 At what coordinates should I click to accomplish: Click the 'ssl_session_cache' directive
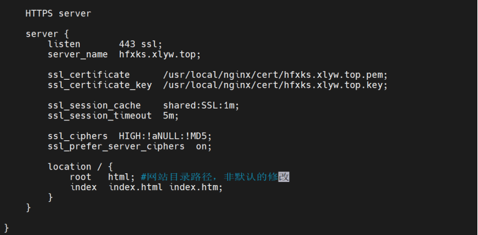(x=94, y=106)
